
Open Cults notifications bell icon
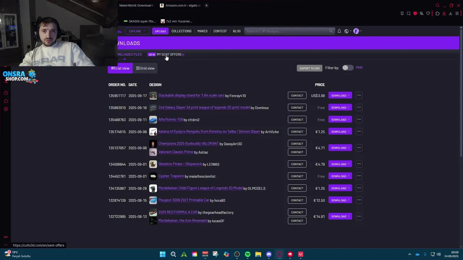click(339, 31)
